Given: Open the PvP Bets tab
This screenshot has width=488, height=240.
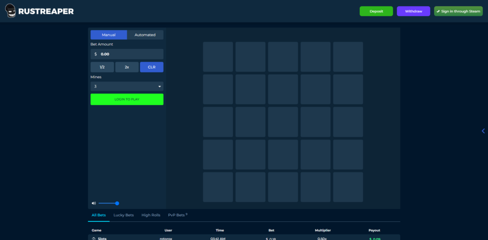Looking at the screenshot, I should pyautogui.click(x=177, y=215).
